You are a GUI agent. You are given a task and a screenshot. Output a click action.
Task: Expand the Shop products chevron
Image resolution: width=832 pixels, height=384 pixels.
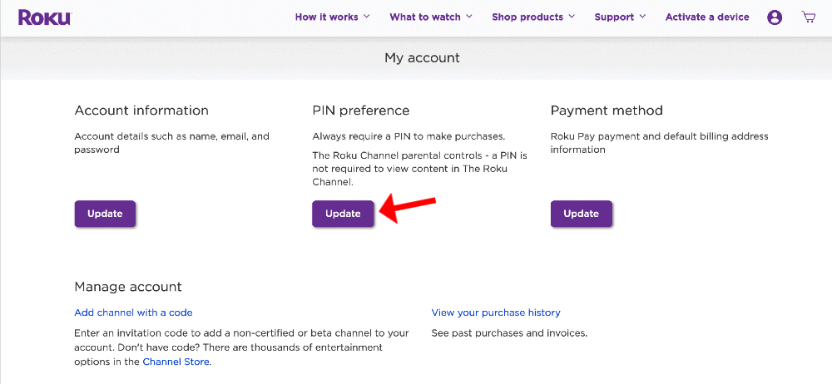point(572,17)
